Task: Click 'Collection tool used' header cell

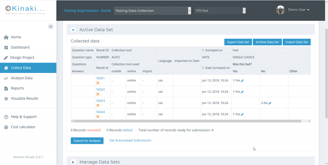Action: pyautogui.click(x=125, y=64)
